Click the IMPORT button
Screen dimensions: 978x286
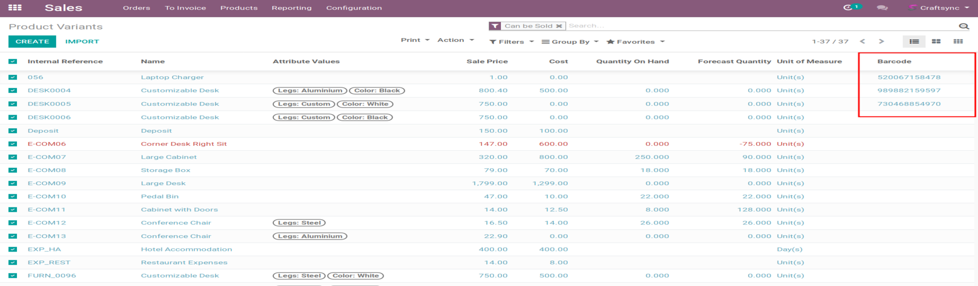82,41
